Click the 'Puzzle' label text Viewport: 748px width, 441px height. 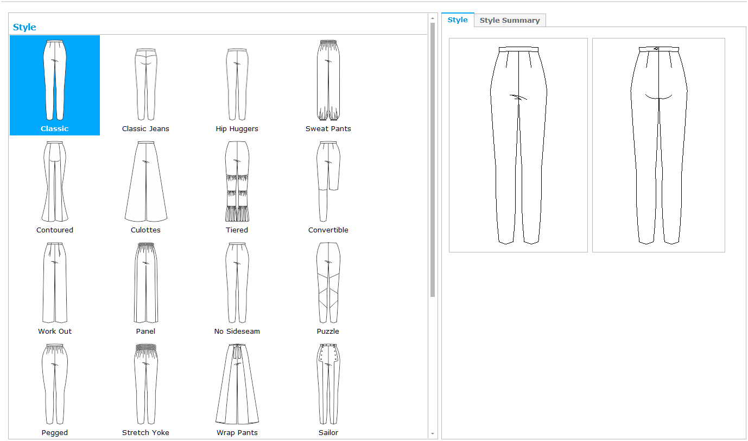[x=328, y=332]
